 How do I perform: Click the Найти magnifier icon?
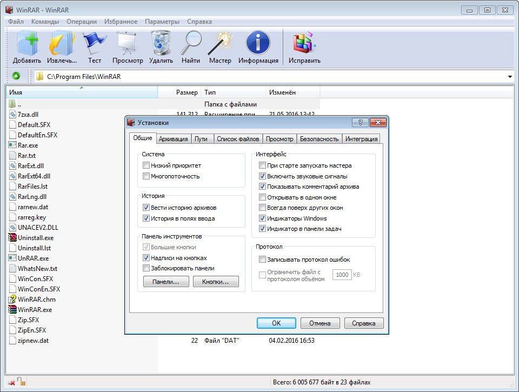click(191, 43)
